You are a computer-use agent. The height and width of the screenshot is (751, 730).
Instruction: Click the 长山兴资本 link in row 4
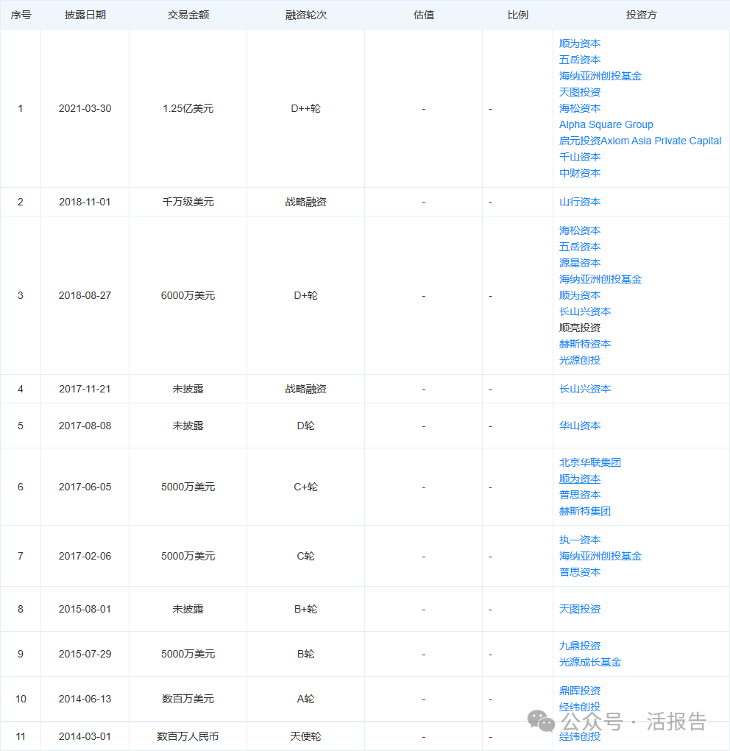584,389
